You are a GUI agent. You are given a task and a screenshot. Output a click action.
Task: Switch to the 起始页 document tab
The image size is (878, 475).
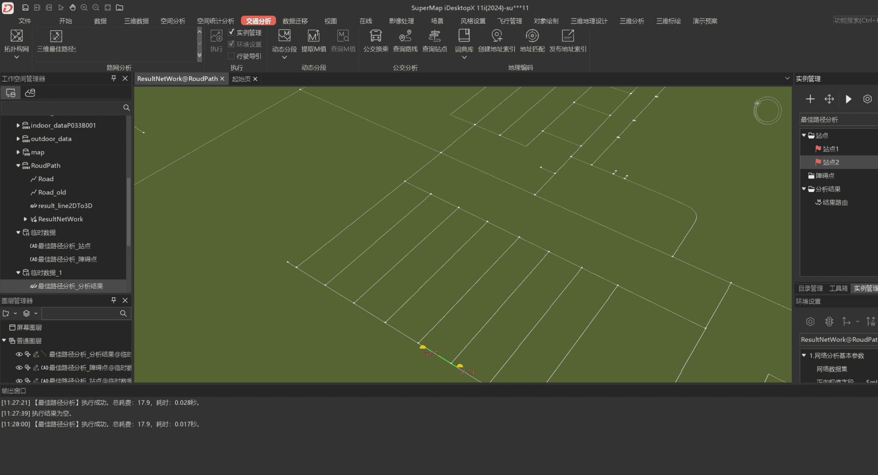click(241, 79)
